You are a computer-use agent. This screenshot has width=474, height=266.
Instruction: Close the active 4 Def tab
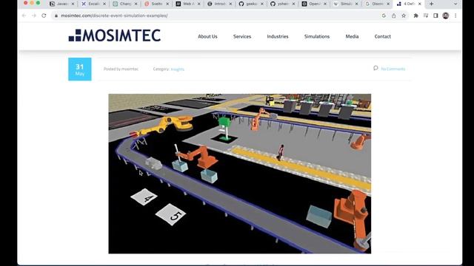pyautogui.click(x=420, y=4)
